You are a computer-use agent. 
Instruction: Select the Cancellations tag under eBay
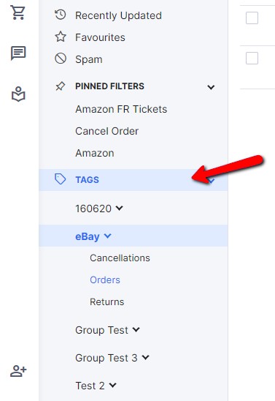click(120, 258)
